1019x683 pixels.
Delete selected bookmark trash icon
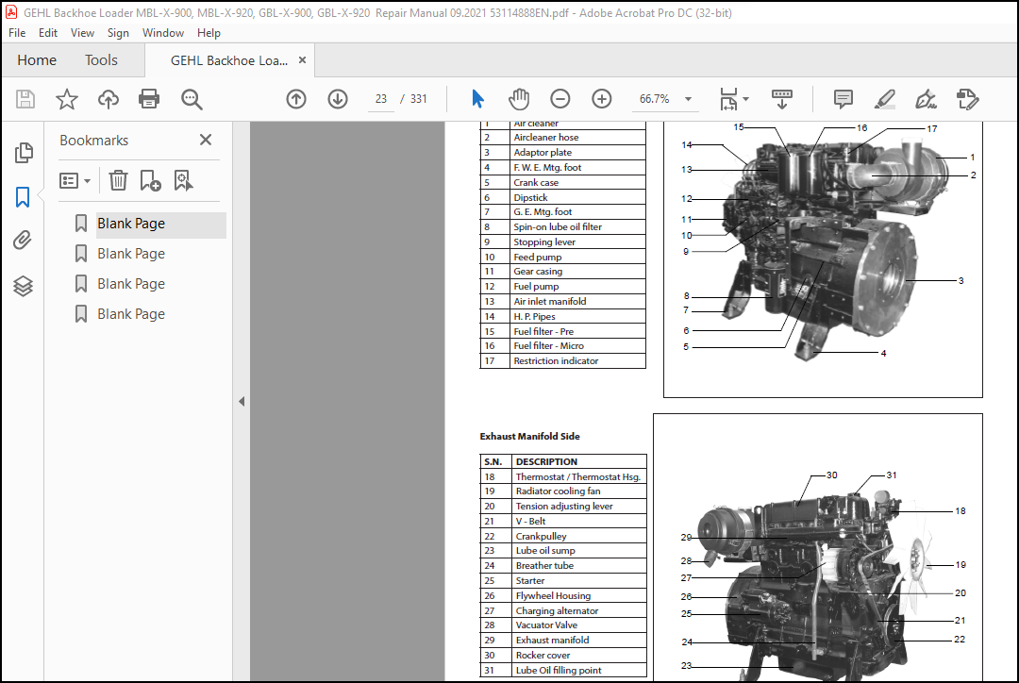click(118, 180)
